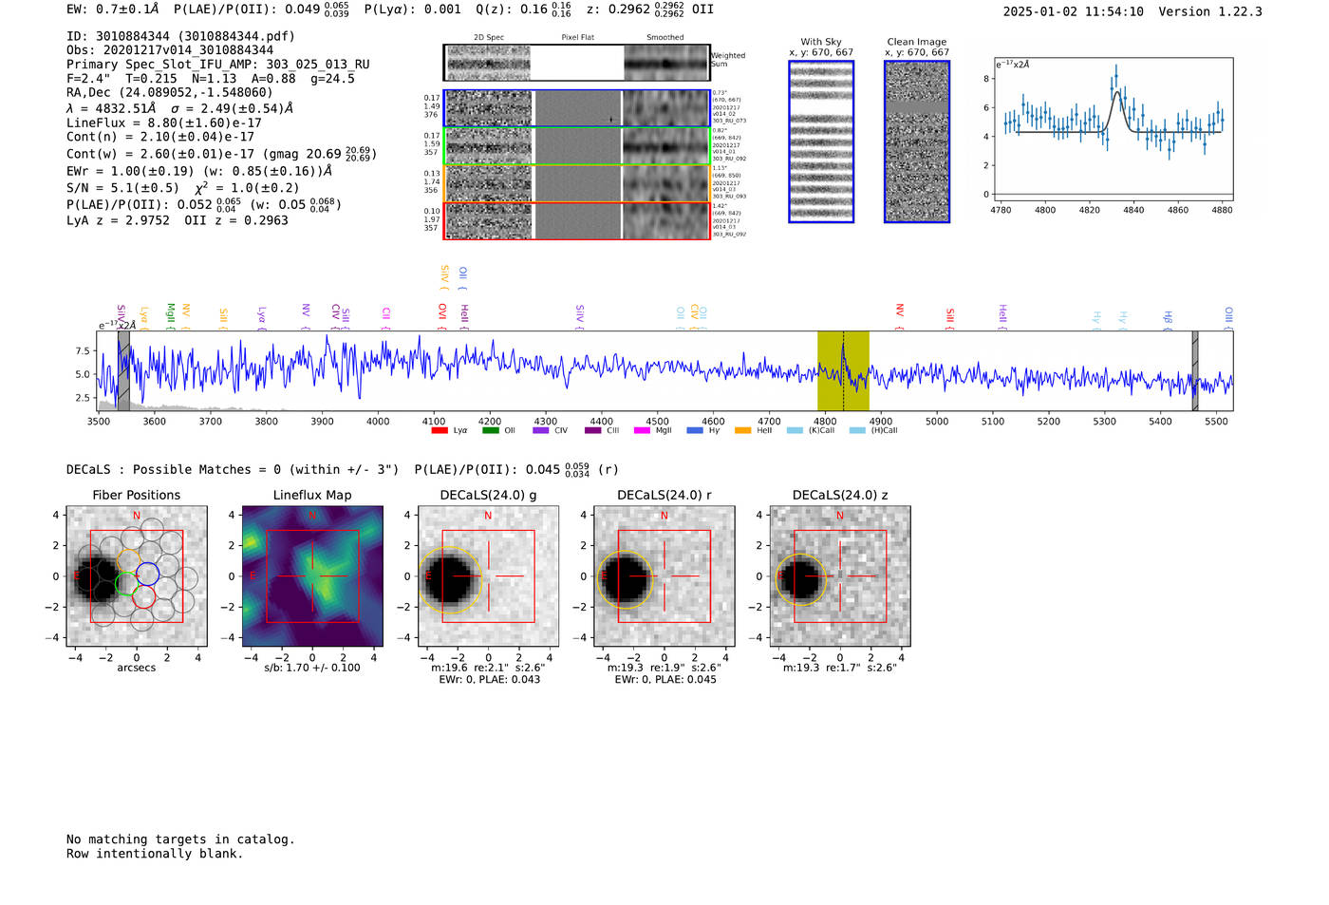
Task: Click the 'Smoothed' column header
Action: pyautogui.click(x=664, y=38)
